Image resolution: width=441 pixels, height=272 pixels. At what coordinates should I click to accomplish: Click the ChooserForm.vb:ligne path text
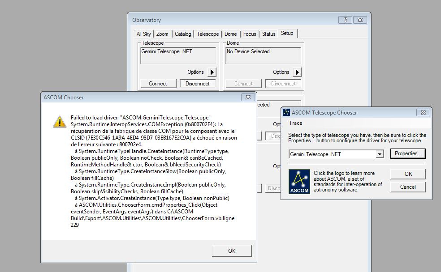tap(153, 218)
